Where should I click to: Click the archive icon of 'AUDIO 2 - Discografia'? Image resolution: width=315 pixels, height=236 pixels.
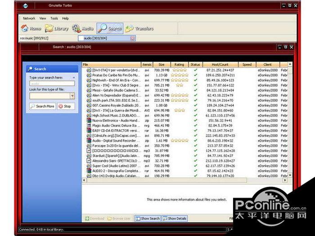click(89, 171)
